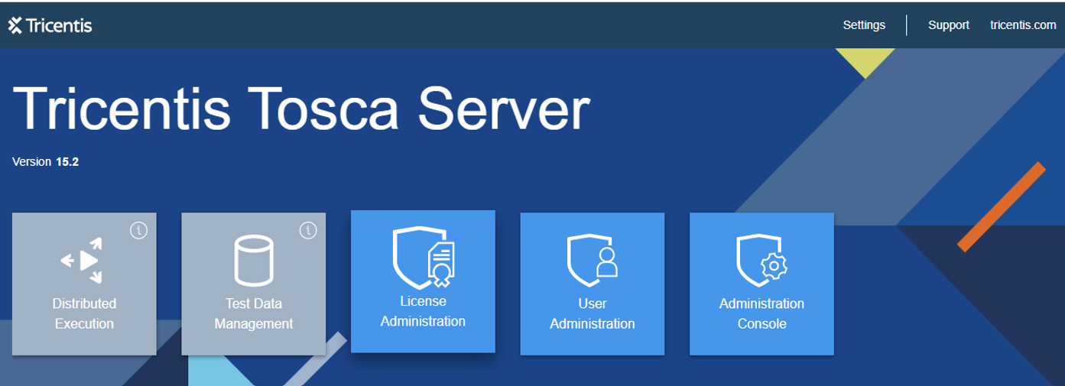Click the User Administration shield icon
This screenshot has height=386, width=1065.
click(593, 260)
